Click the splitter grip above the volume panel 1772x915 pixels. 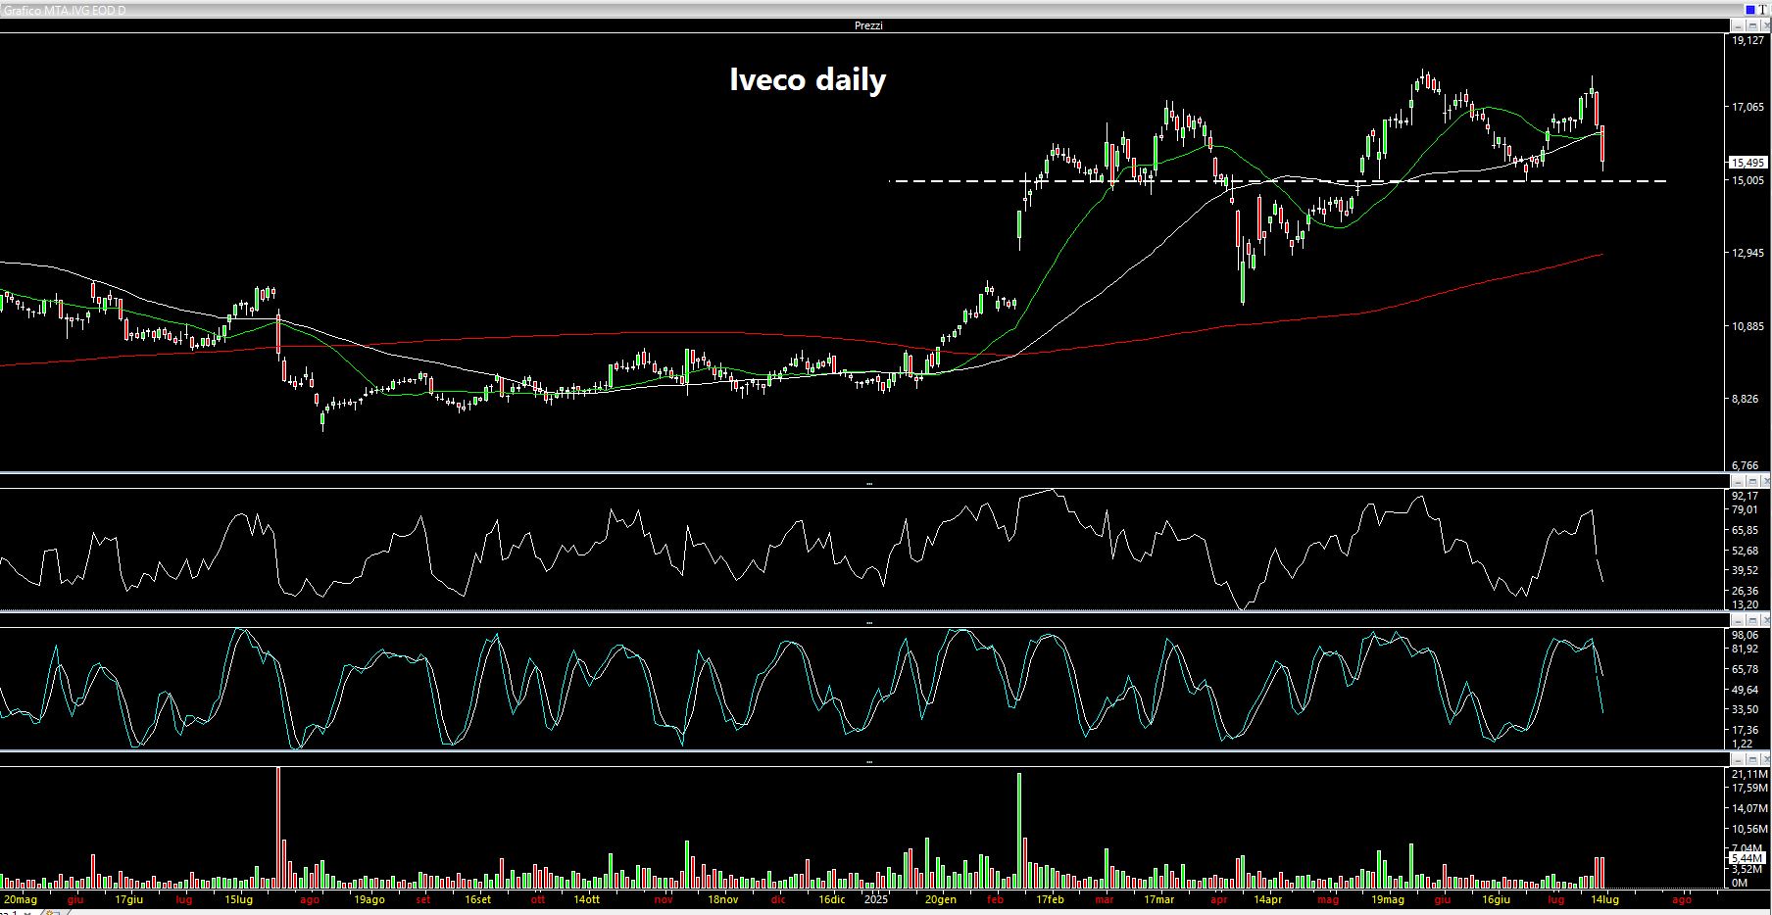coord(868,760)
